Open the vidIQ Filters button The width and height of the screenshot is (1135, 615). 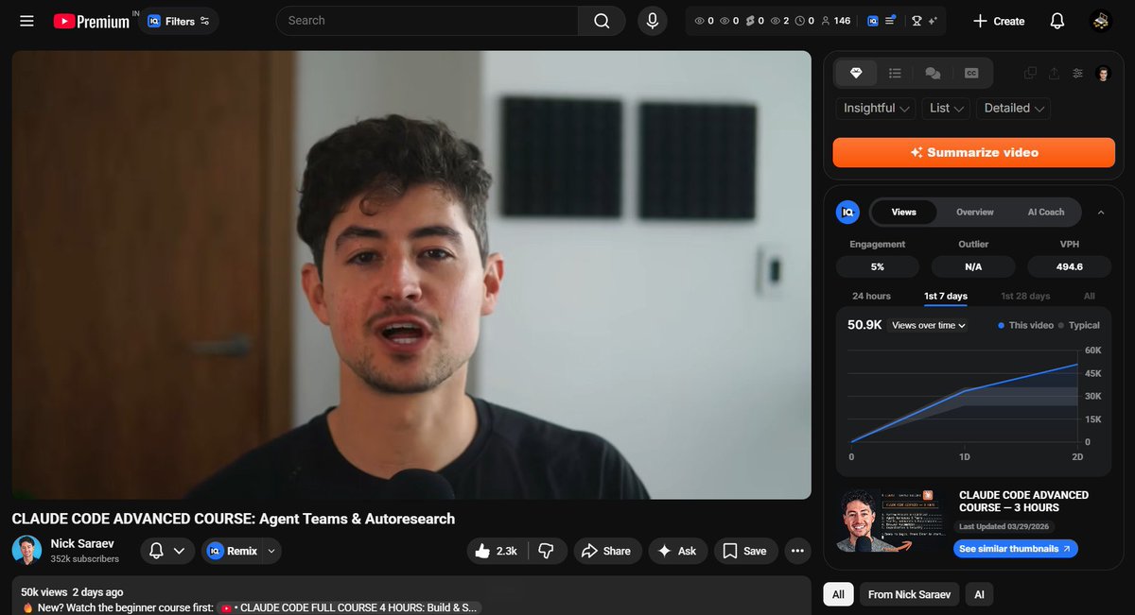179,21
